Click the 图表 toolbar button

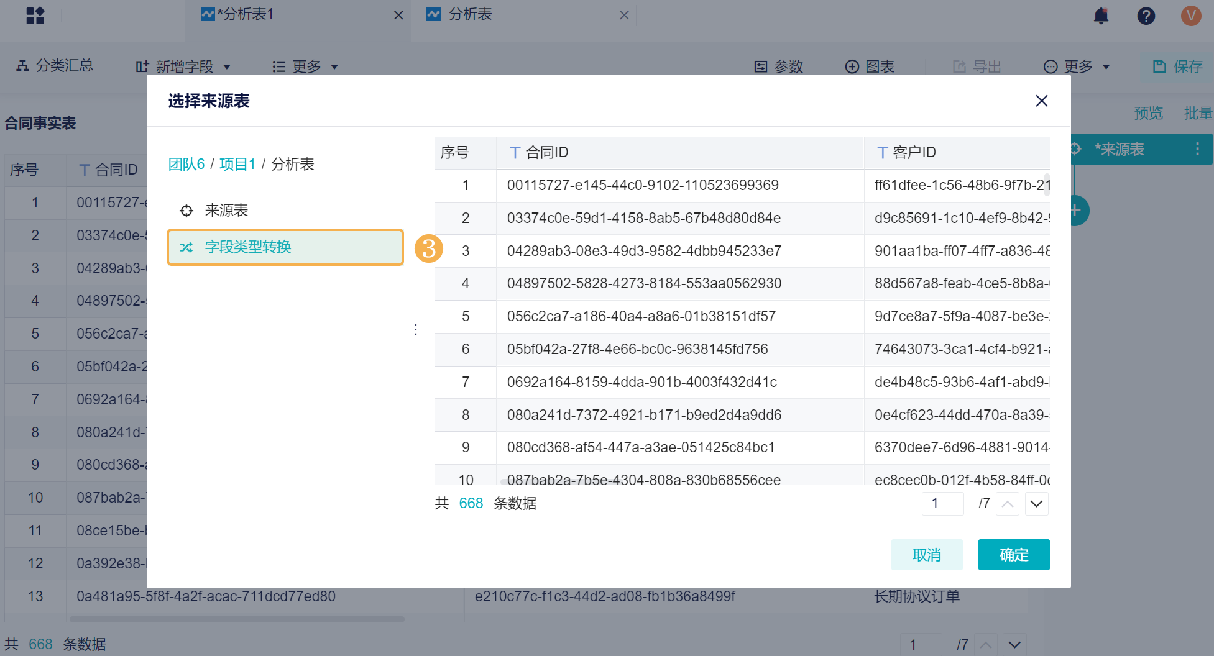point(870,66)
